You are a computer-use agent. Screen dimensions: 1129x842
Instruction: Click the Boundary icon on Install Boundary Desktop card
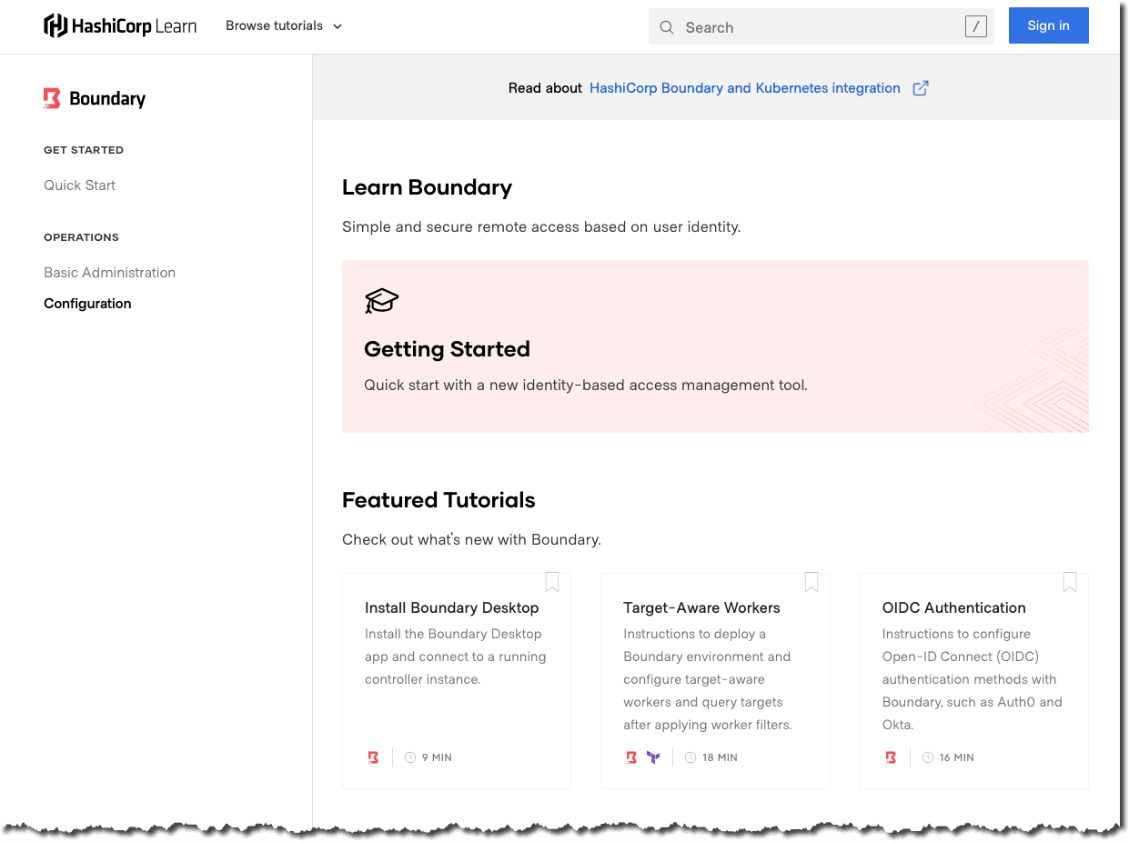pyautogui.click(x=373, y=757)
